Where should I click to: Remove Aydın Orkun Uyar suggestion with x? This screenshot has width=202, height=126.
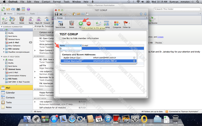pyautogui.click(x=134, y=58)
